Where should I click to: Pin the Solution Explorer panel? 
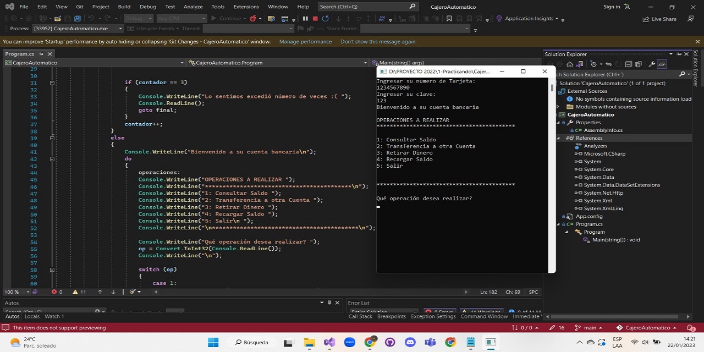pyautogui.click(x=679, y=54)
